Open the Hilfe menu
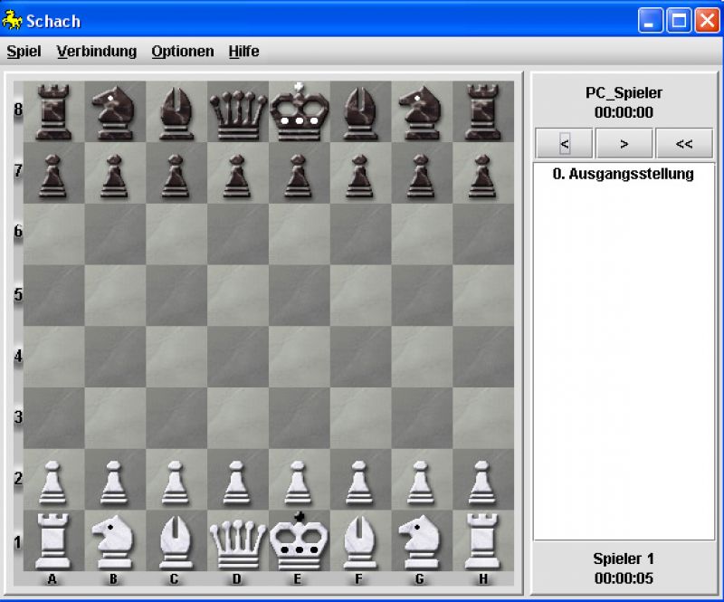724x602 pixels. pyautogui.click(x=243, y=52)
